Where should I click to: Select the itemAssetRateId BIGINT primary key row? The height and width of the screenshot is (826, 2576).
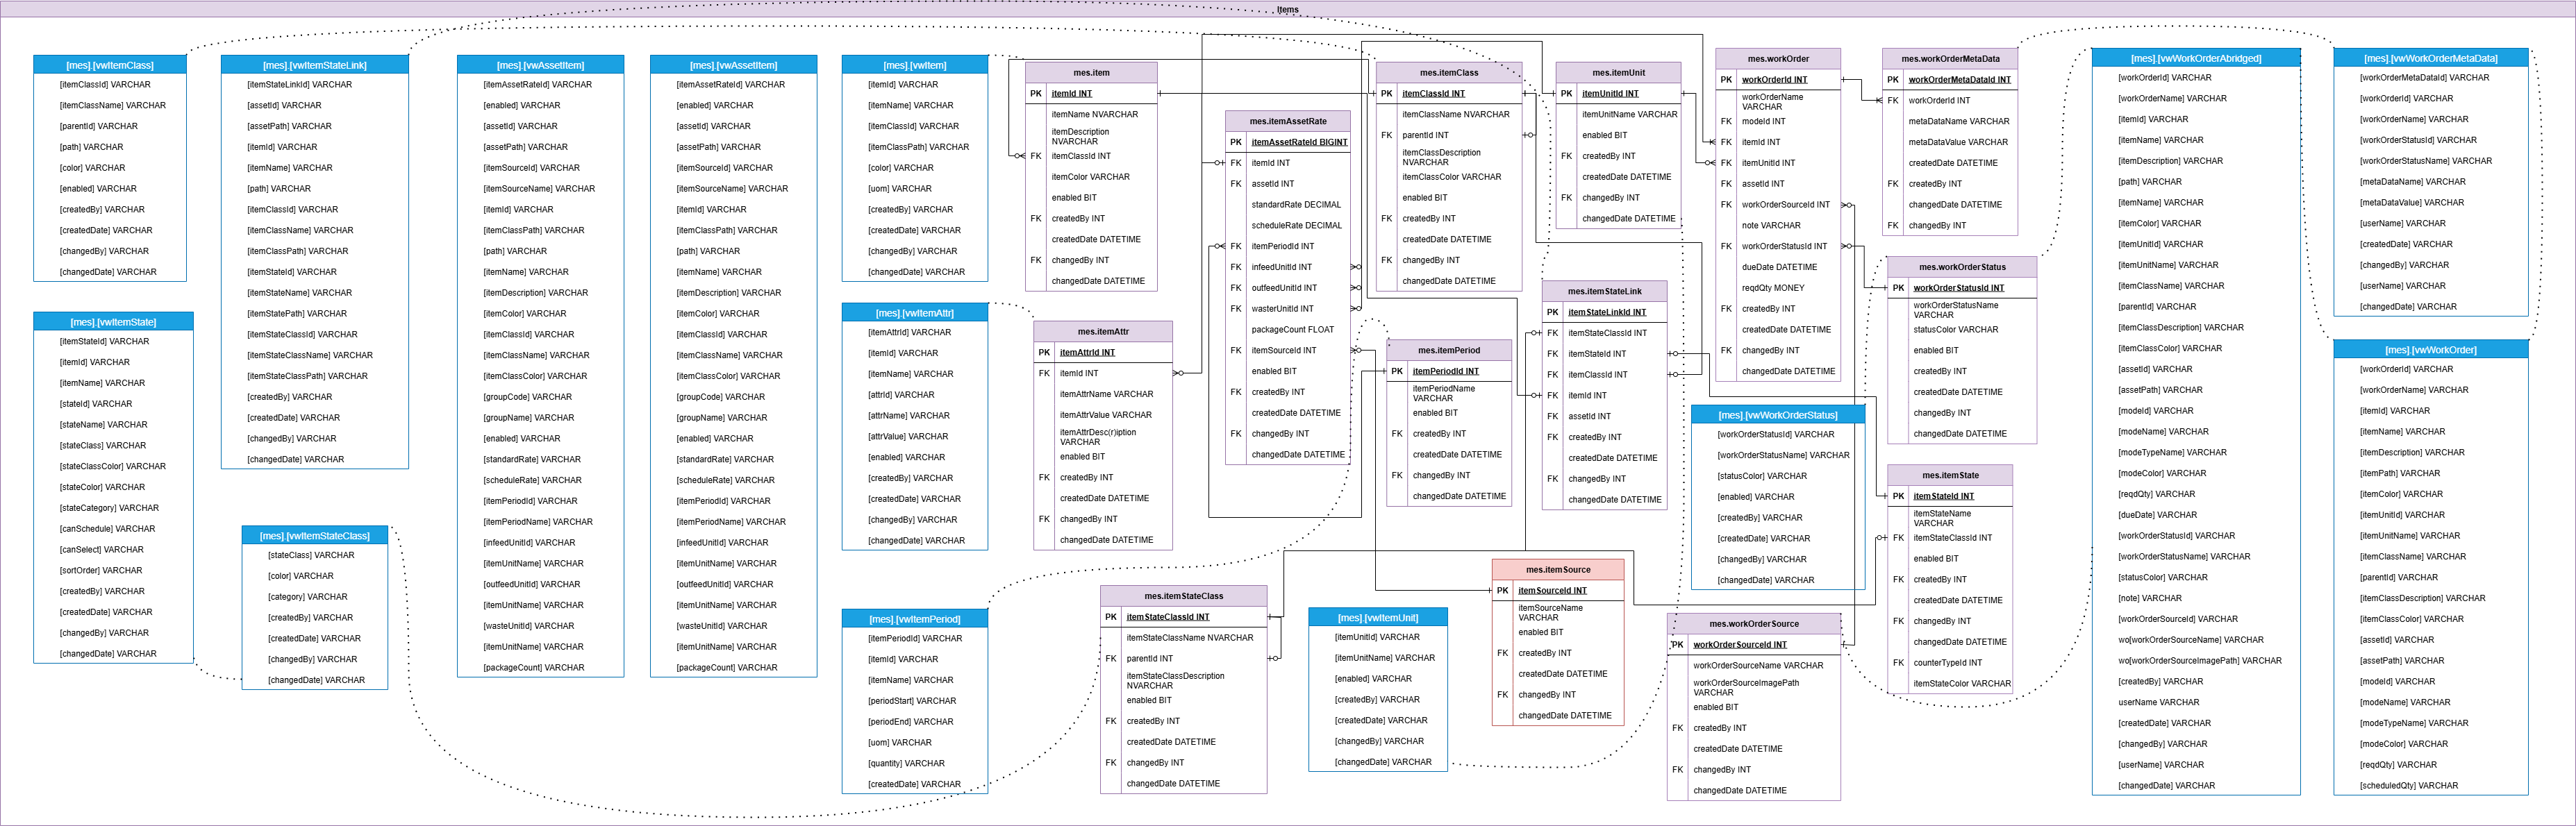pos(1288,142)
